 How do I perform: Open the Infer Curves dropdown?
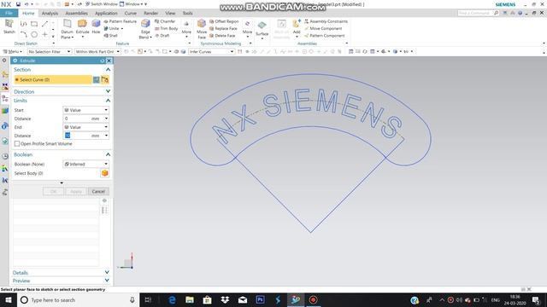211,51
